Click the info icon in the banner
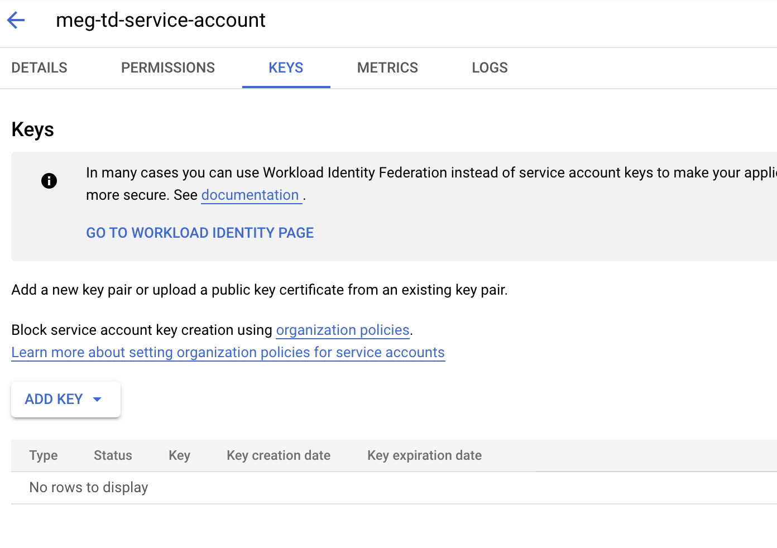Viewport: 777px width, 548px height. (x=49, y=181)
